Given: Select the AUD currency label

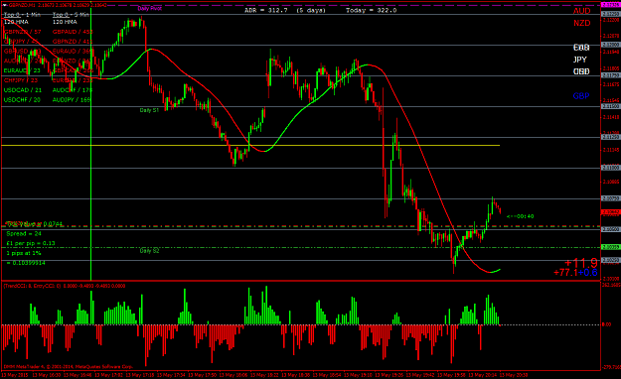Looking at the screenshot, I should (581, 11).
